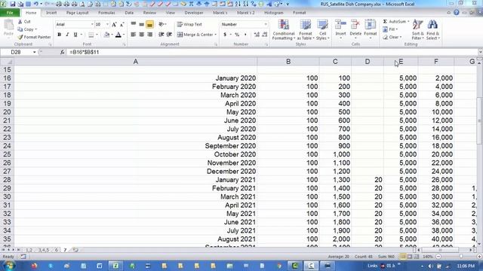The image size is (483, 271).
Task: Decrease decimal places
Action: (265, 35)
